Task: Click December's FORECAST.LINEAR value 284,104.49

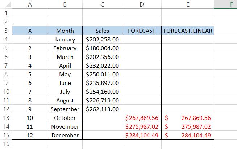Action: click(188, 135)
